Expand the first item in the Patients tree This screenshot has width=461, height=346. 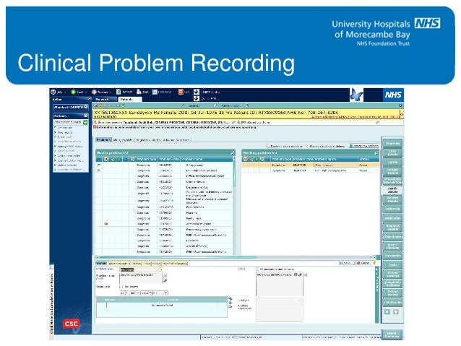(55, 128)
